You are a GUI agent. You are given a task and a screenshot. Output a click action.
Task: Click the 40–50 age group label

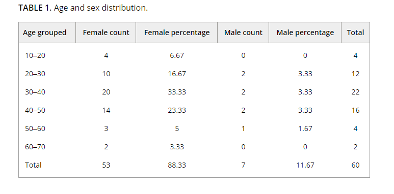(x=35, y=110)
